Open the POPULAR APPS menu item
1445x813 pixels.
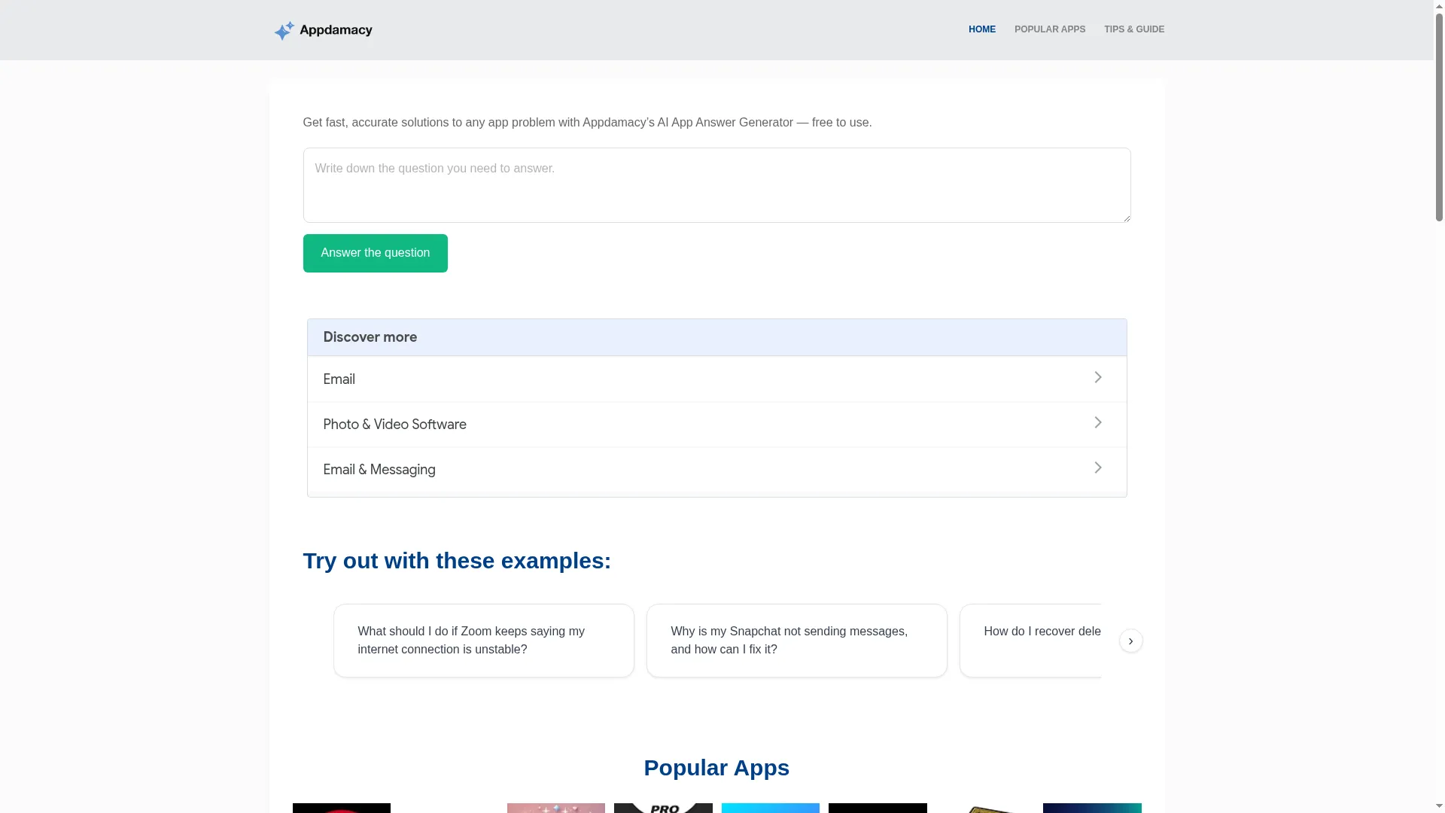click(x=1049, y=29)
